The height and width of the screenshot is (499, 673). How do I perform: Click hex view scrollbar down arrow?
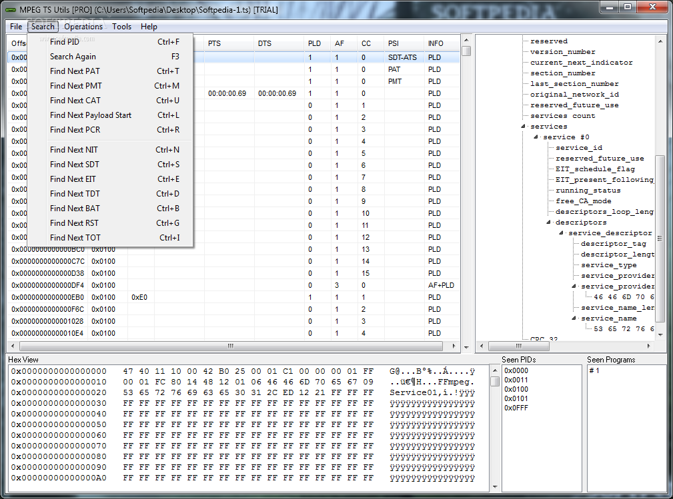(495, 487)
